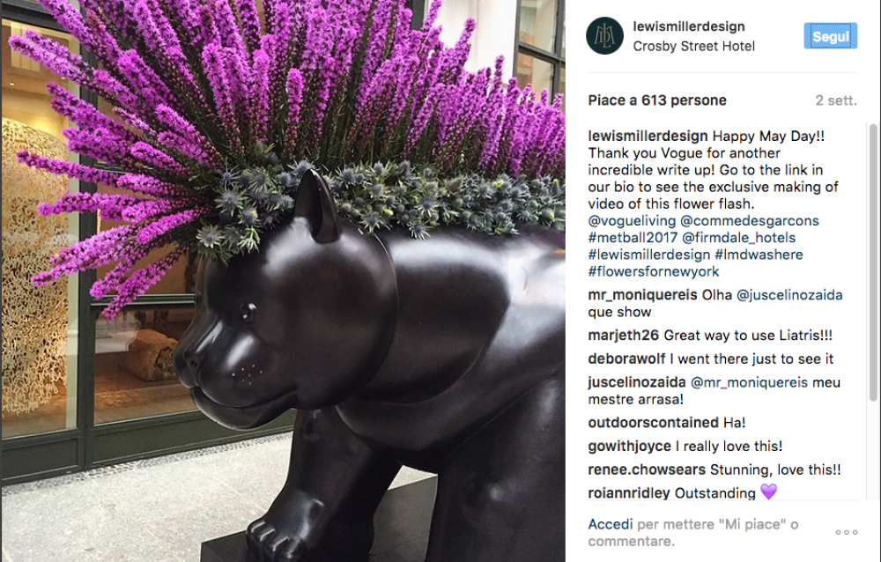
Task: View the Piace a 613 persone likes list
Action: coord(657,100)
